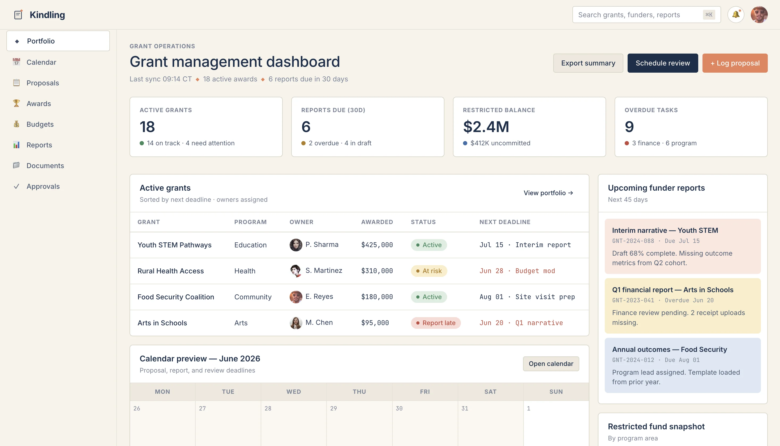
Task: Click S. Martinez's avatar
Action: click(x=295, y=271)
